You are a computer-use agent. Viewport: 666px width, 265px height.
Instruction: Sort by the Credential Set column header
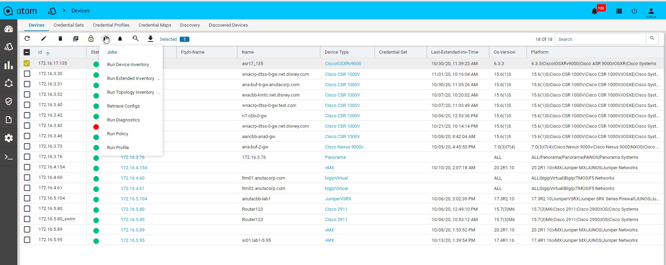tap(393, 52)
